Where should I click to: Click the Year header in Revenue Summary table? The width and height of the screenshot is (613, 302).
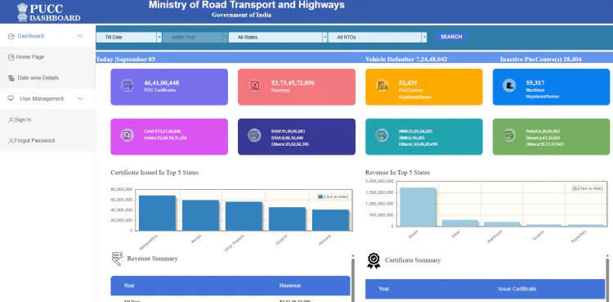click(x=129, y=286)
